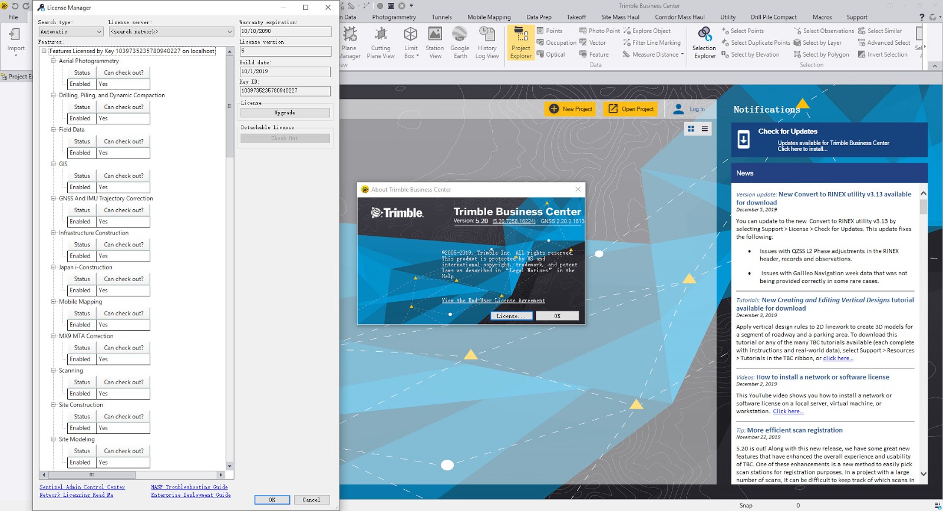Open the Photogrammetry ribbon tab
The image size is (943, 511).
[394, 17]
